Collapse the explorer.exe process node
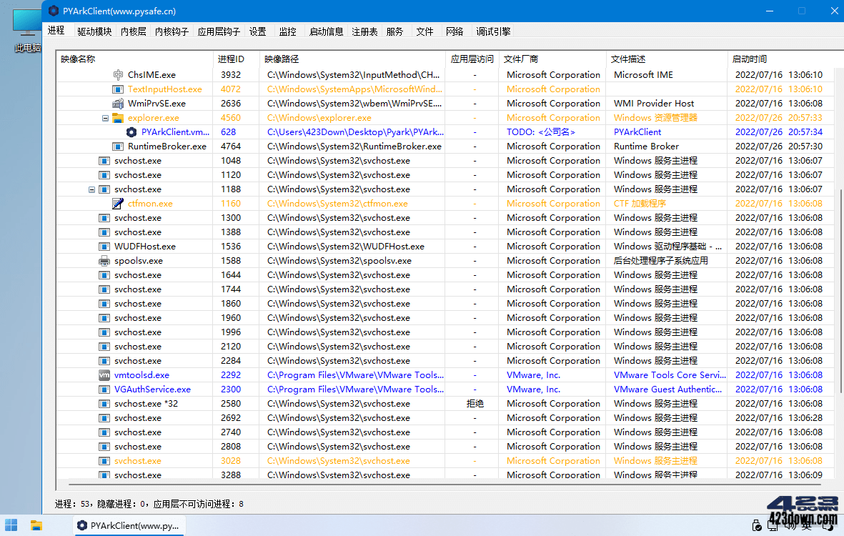 click(x=105, y=117)
